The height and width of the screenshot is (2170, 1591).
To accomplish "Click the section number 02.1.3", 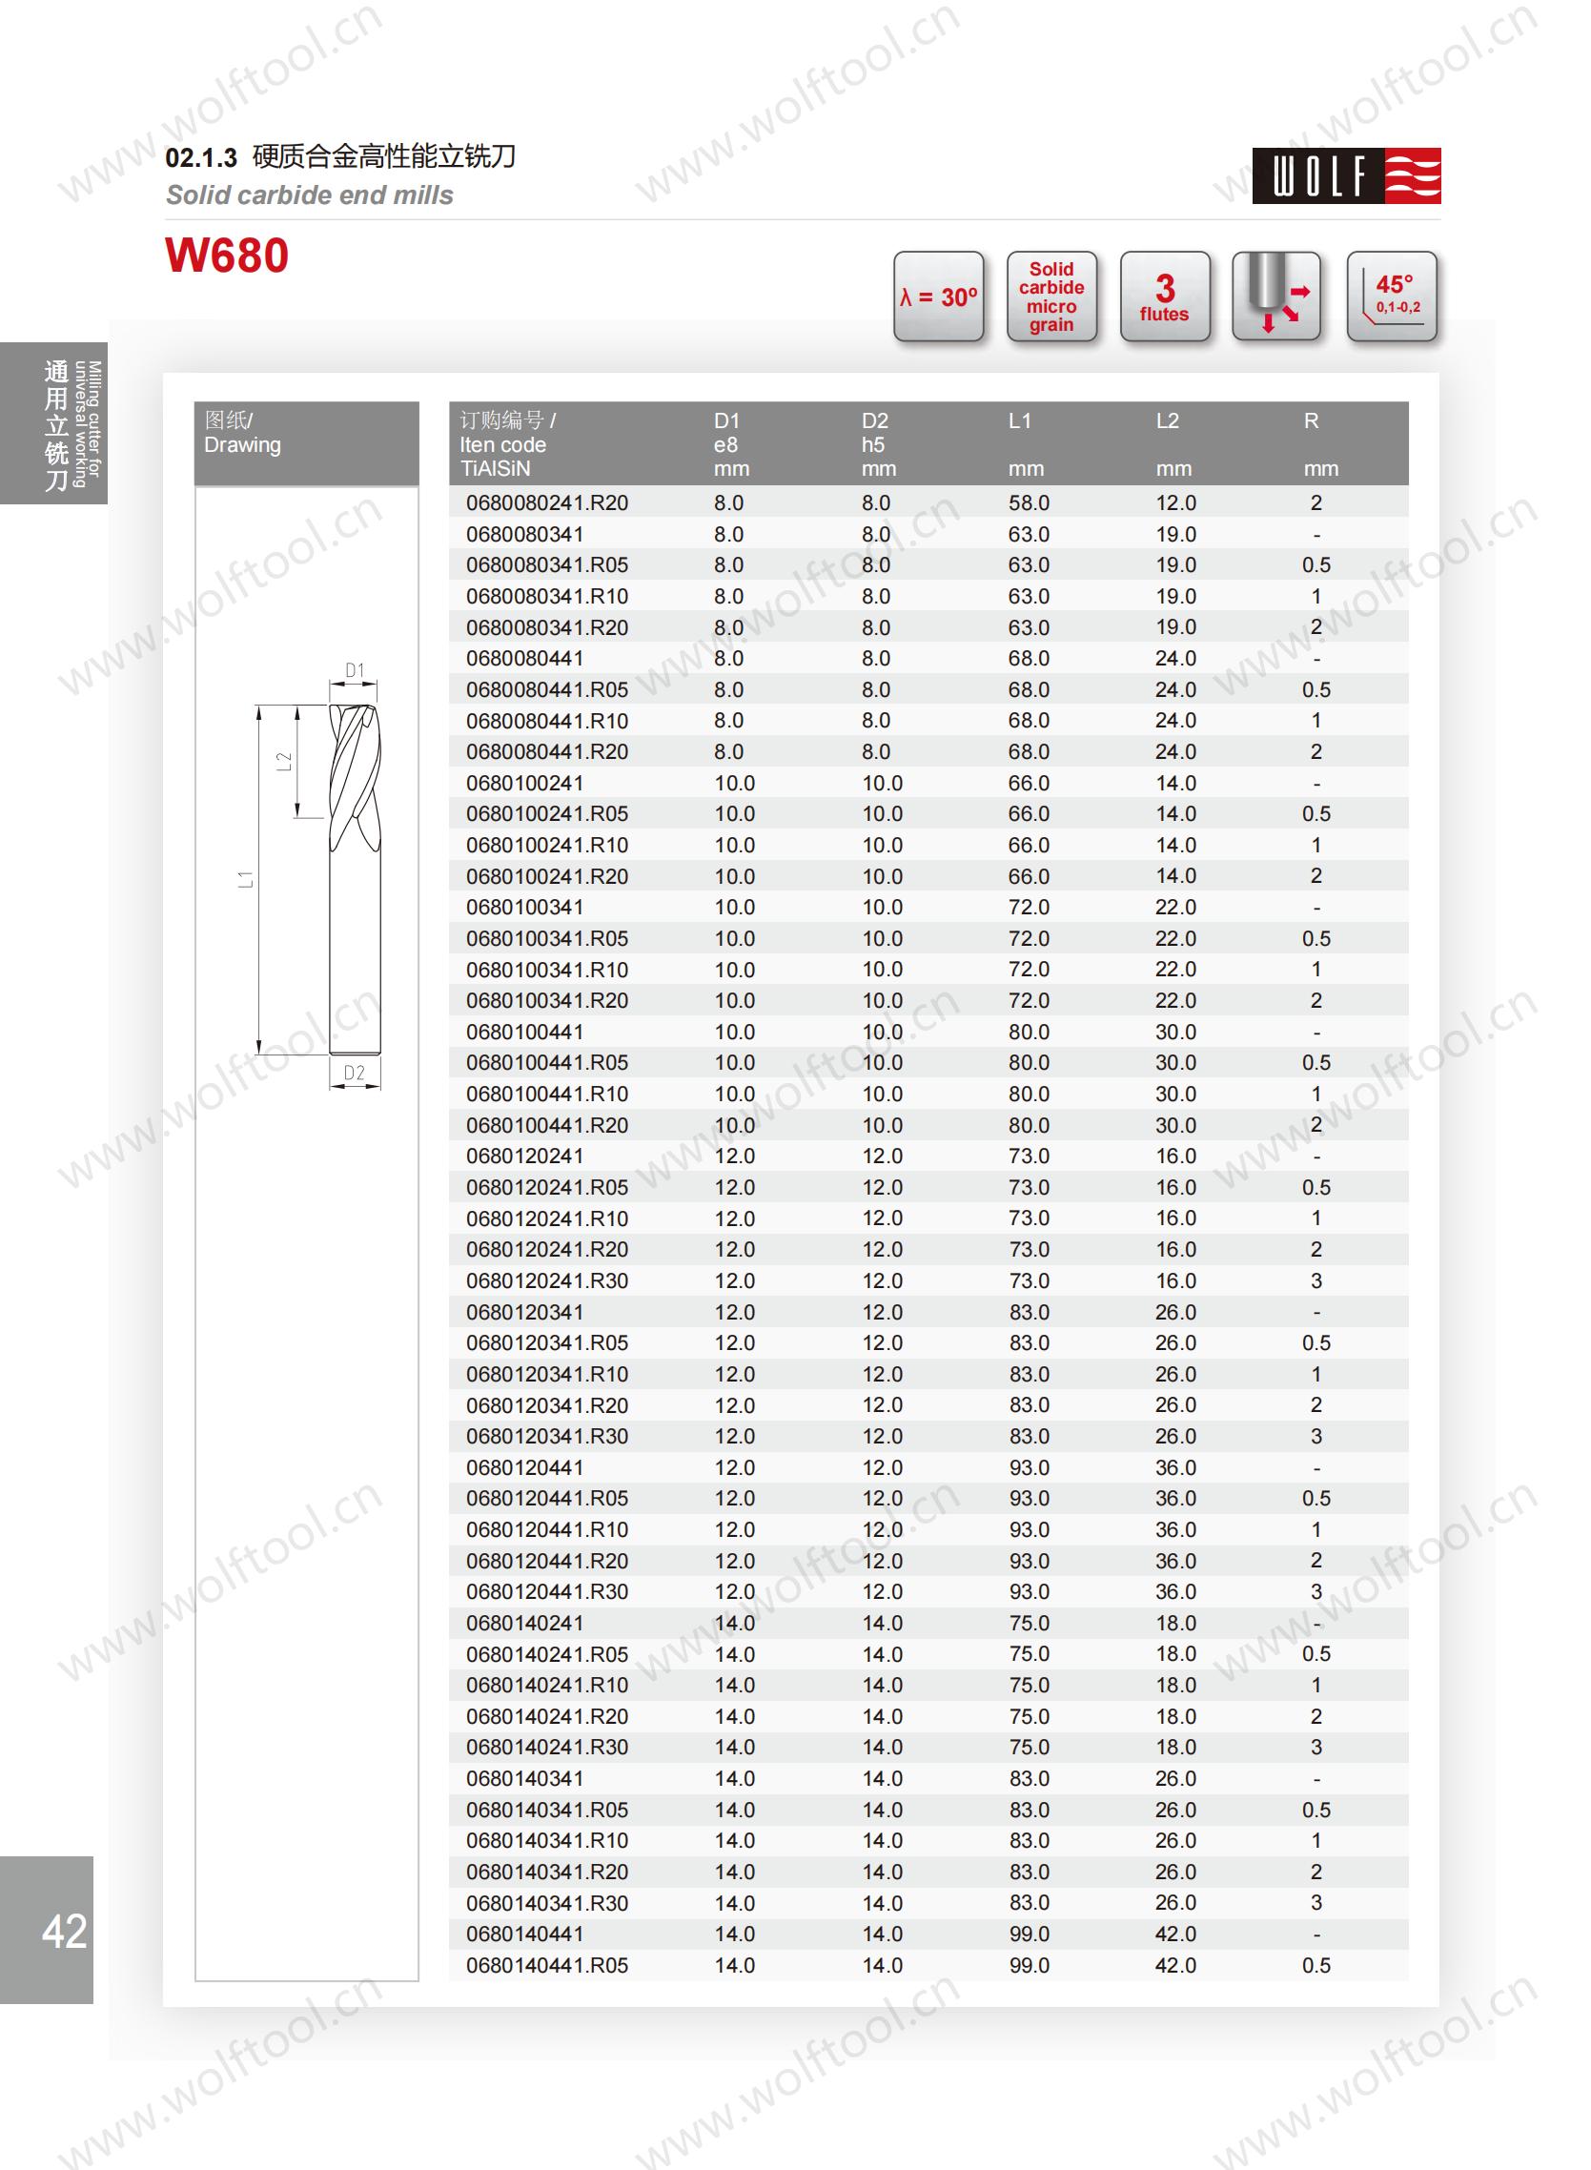I will (200, 158).
